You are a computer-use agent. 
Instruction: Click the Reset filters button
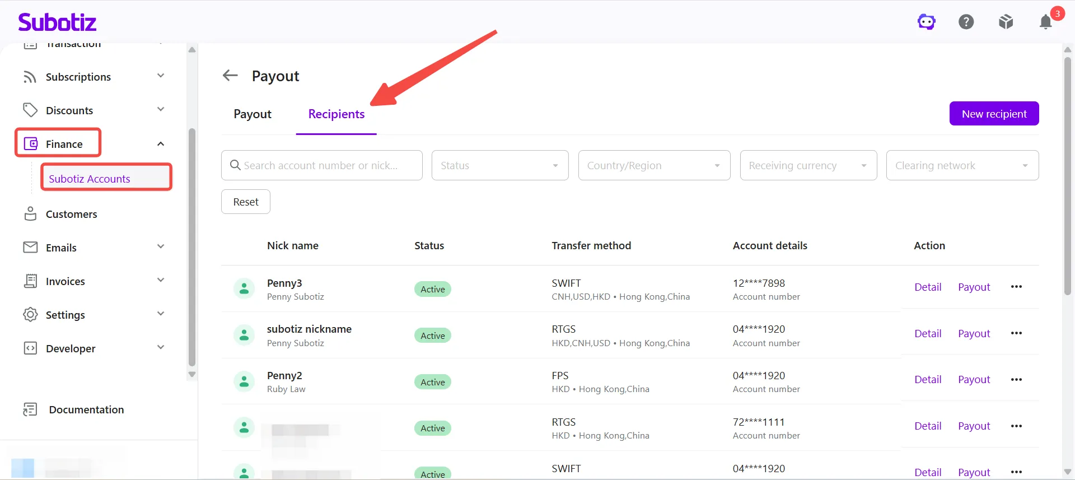tap(246, 202)
